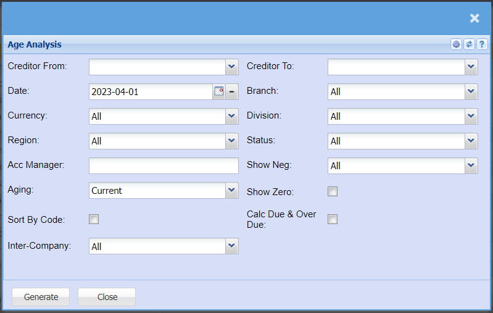The image size is (493, 313).
Task: Open help with the question mark icon
Action: point(482,44)
